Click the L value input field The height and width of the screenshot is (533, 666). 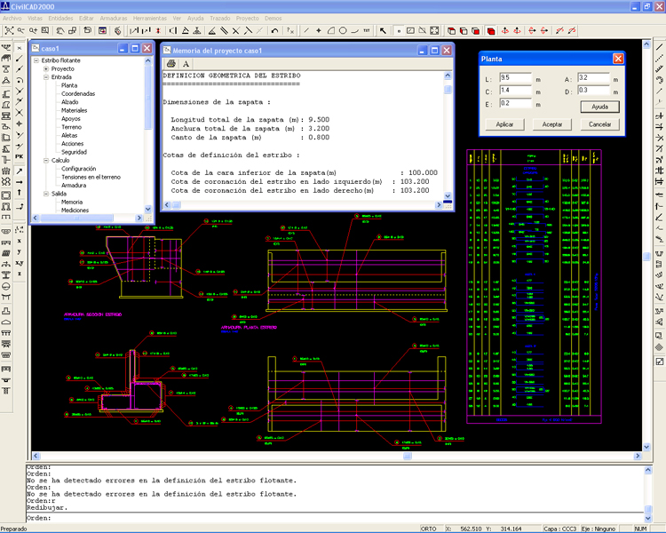click(515, 78)
